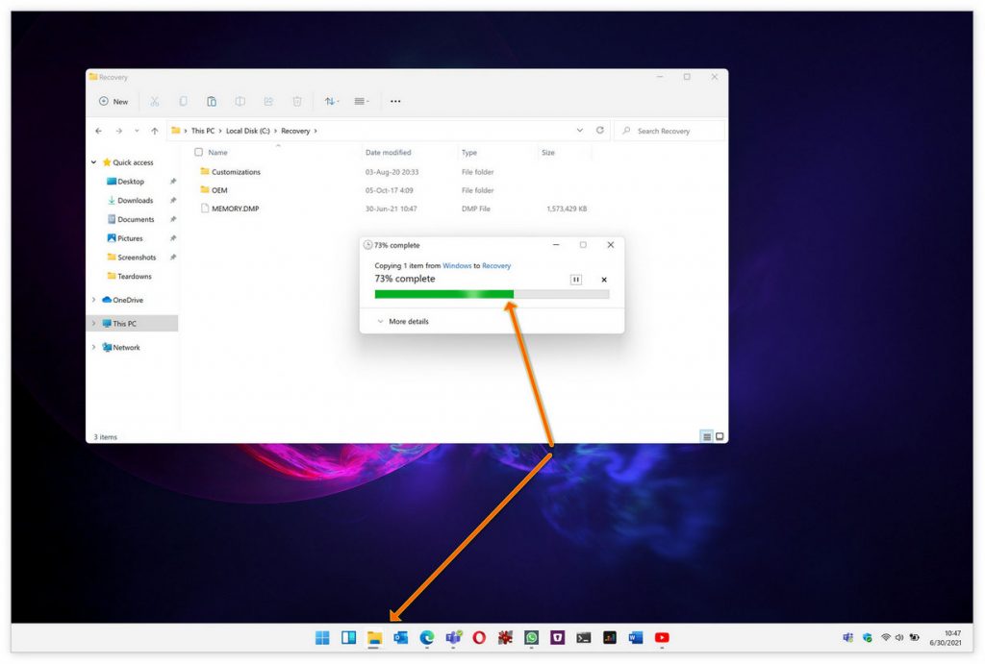Viewport: 985px width, 664px height.
Task: Toggle the select-all checkbox beside Name
Action: [198, 152]
